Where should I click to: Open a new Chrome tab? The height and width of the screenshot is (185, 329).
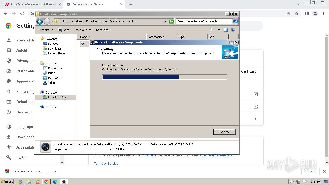pyautogui.click(x=131, y=4)
